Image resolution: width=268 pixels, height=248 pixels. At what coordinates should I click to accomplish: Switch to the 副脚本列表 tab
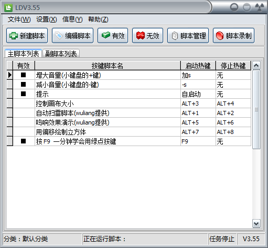tap(61, 54)
